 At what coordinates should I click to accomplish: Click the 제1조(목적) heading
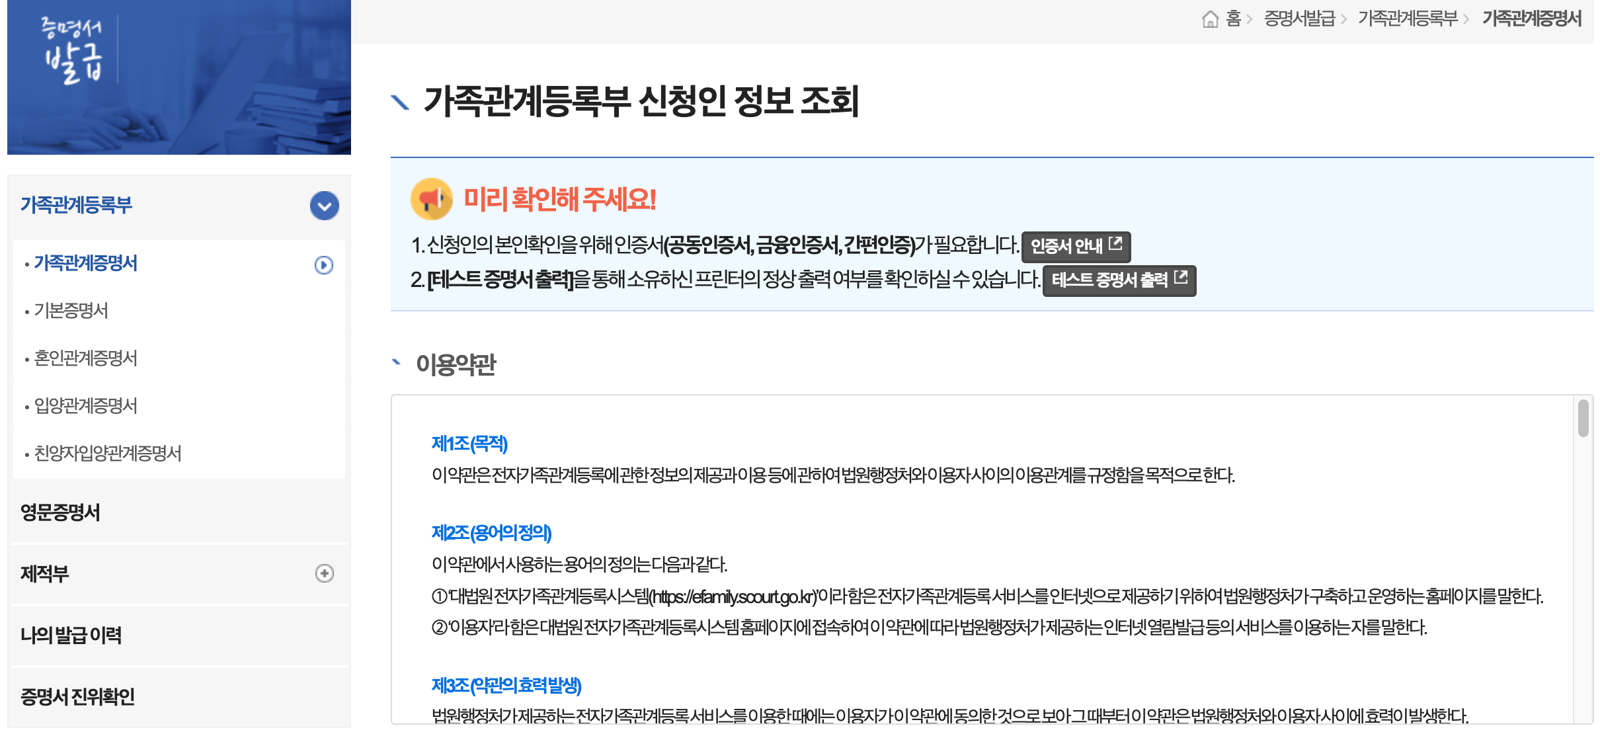[x=469, y=444]
